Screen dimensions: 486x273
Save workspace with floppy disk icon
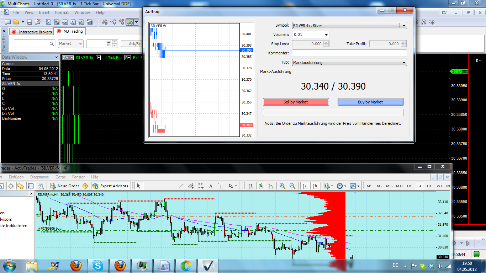[x=30, y=22]
